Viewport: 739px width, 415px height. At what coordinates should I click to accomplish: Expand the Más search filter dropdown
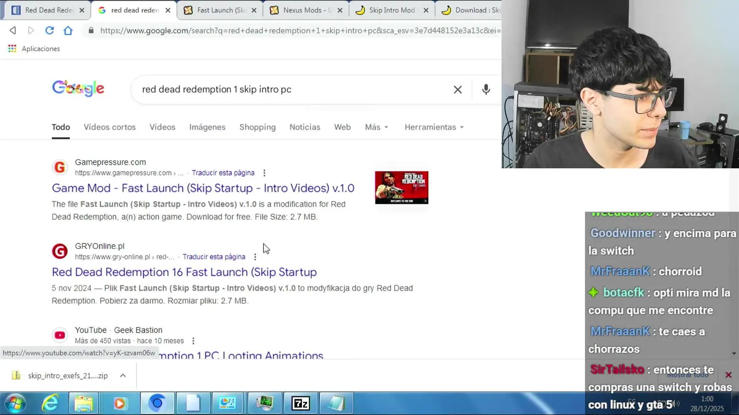(376, 127)
